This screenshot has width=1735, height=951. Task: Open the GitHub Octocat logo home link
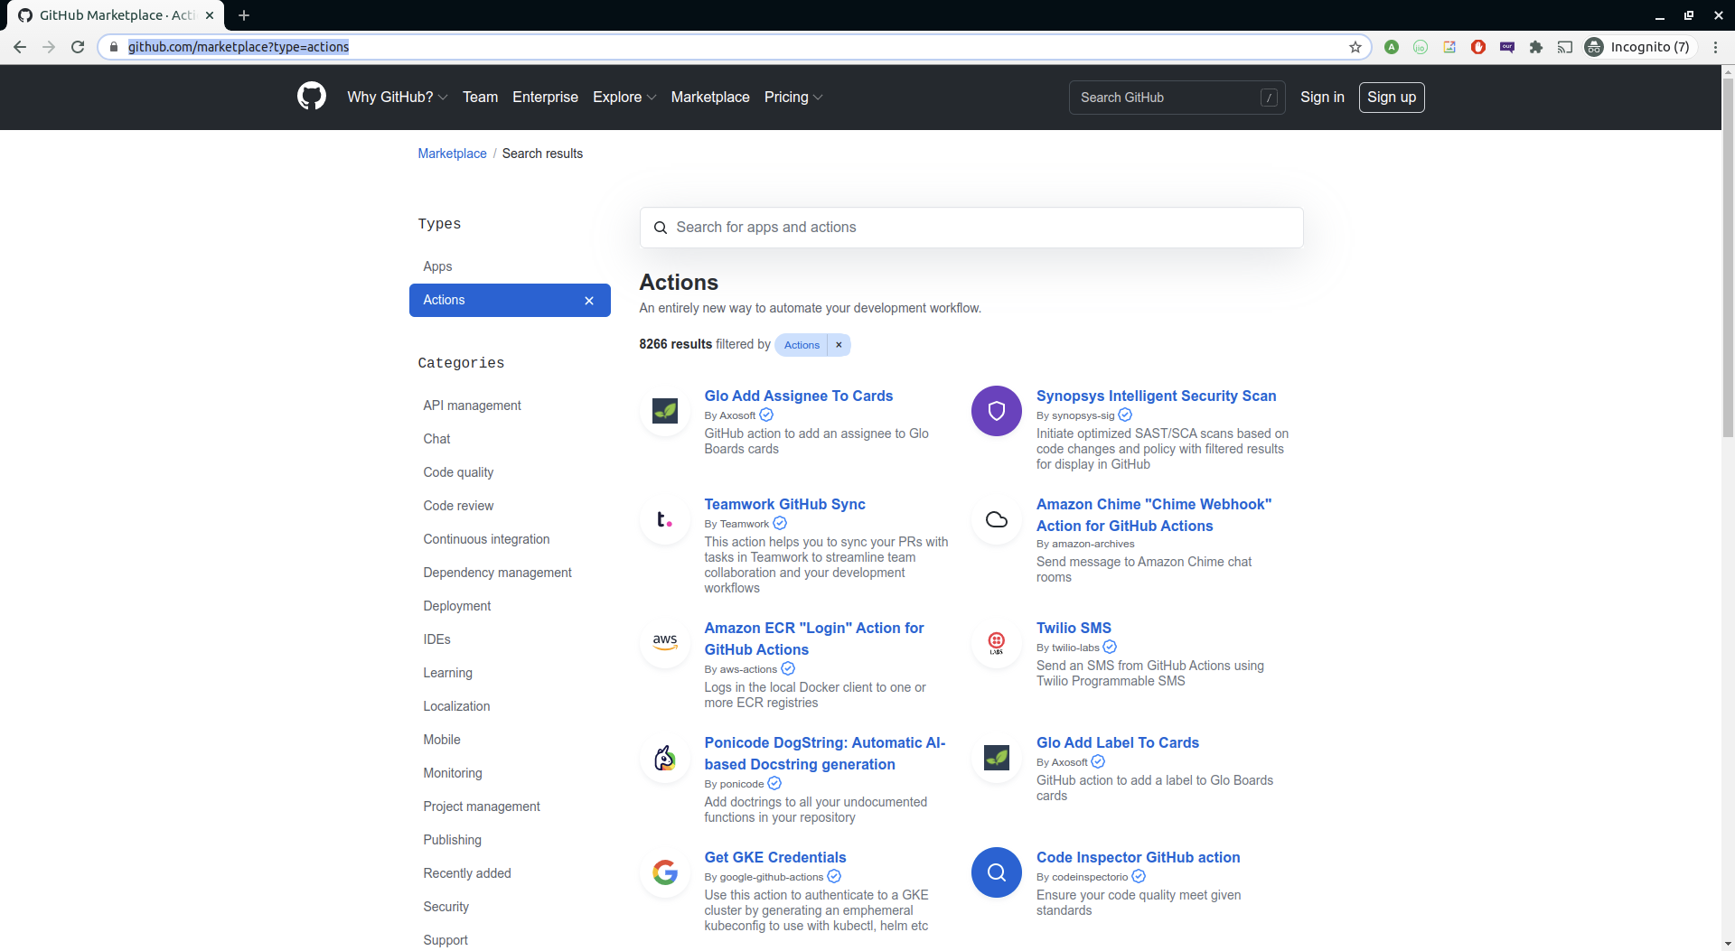(312, 97)
